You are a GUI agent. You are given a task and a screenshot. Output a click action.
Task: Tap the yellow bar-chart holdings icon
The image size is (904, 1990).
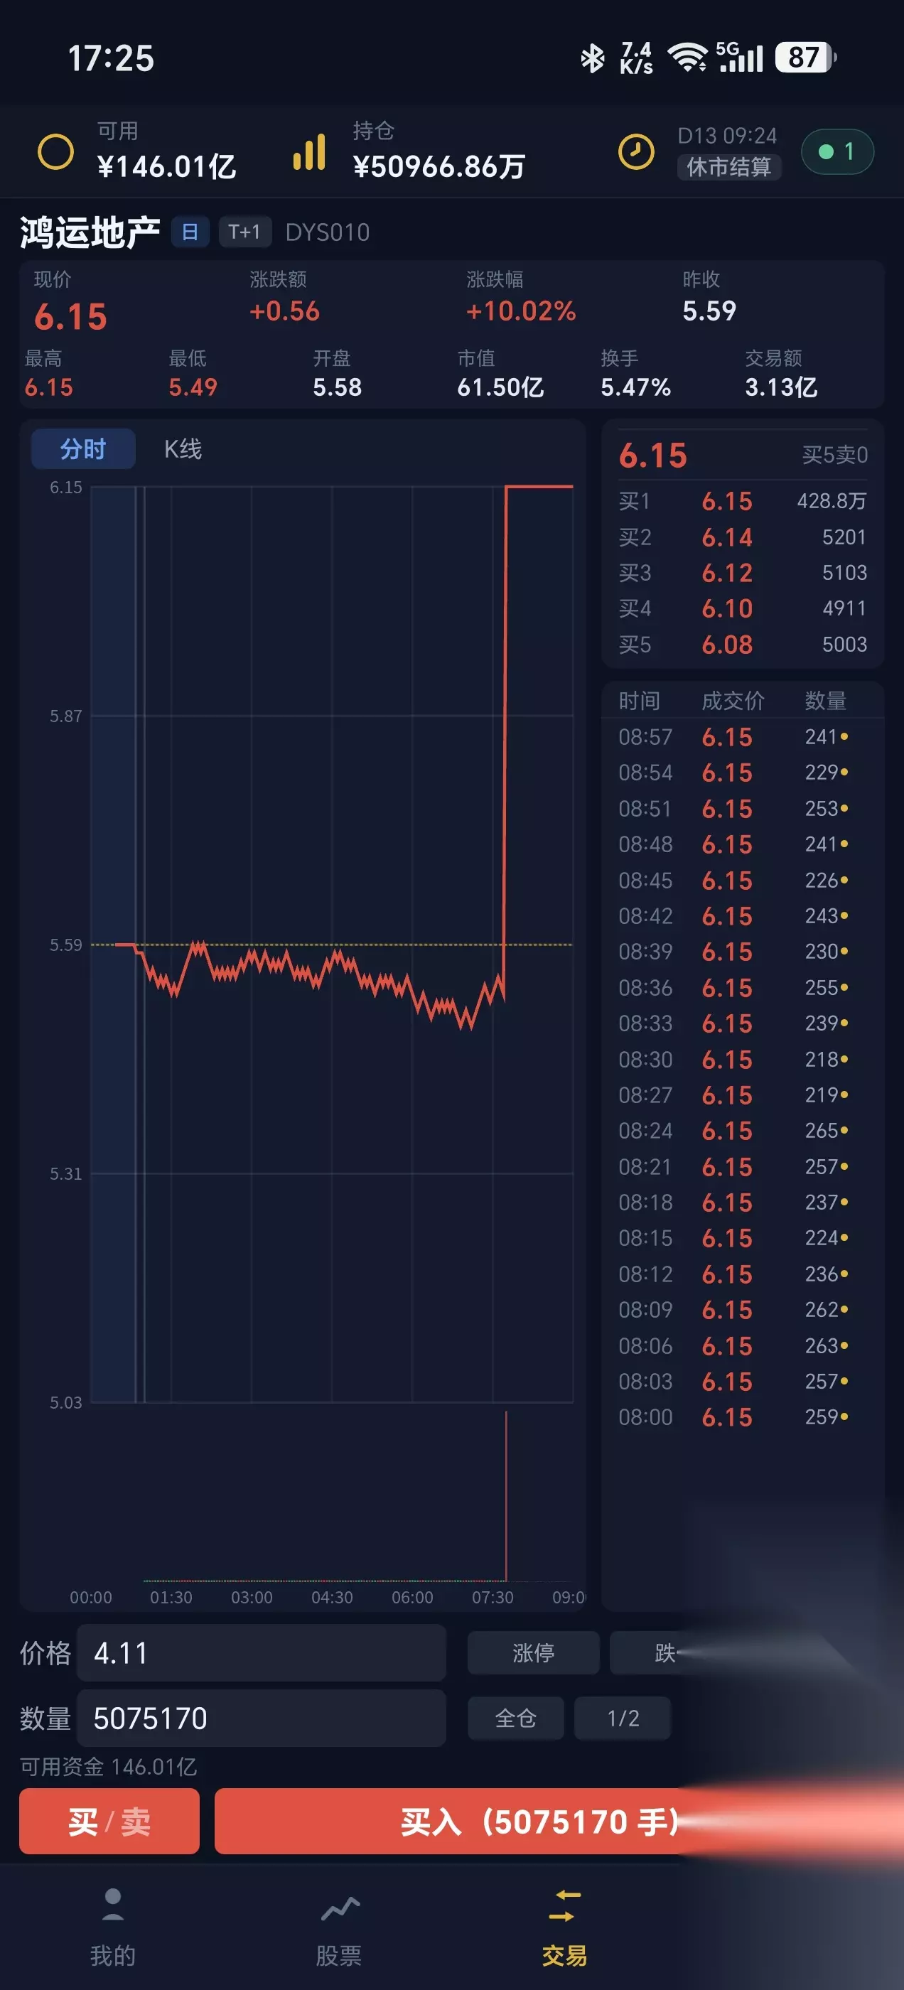pos(309,151)
